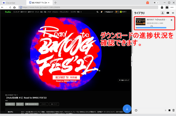This screenshot has width=176, height=116.
Task: Show downloaded videos in Library panel
Action: coord(168,13)
